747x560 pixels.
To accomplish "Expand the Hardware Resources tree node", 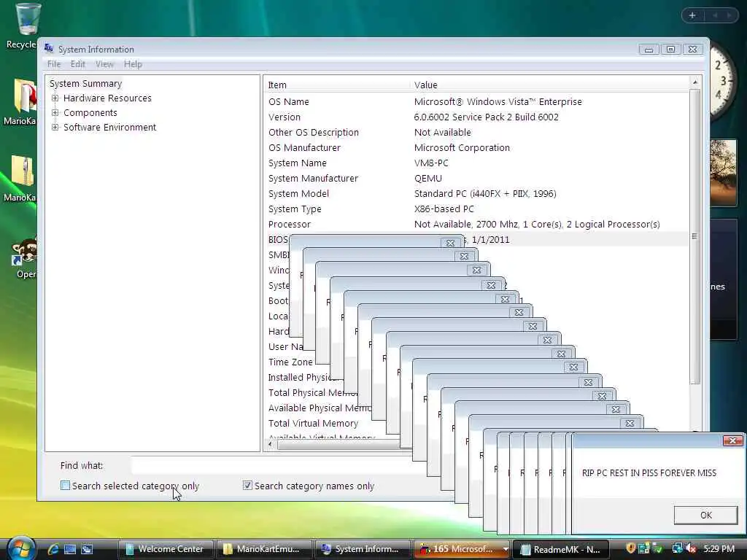I will [x=55, y=98].
